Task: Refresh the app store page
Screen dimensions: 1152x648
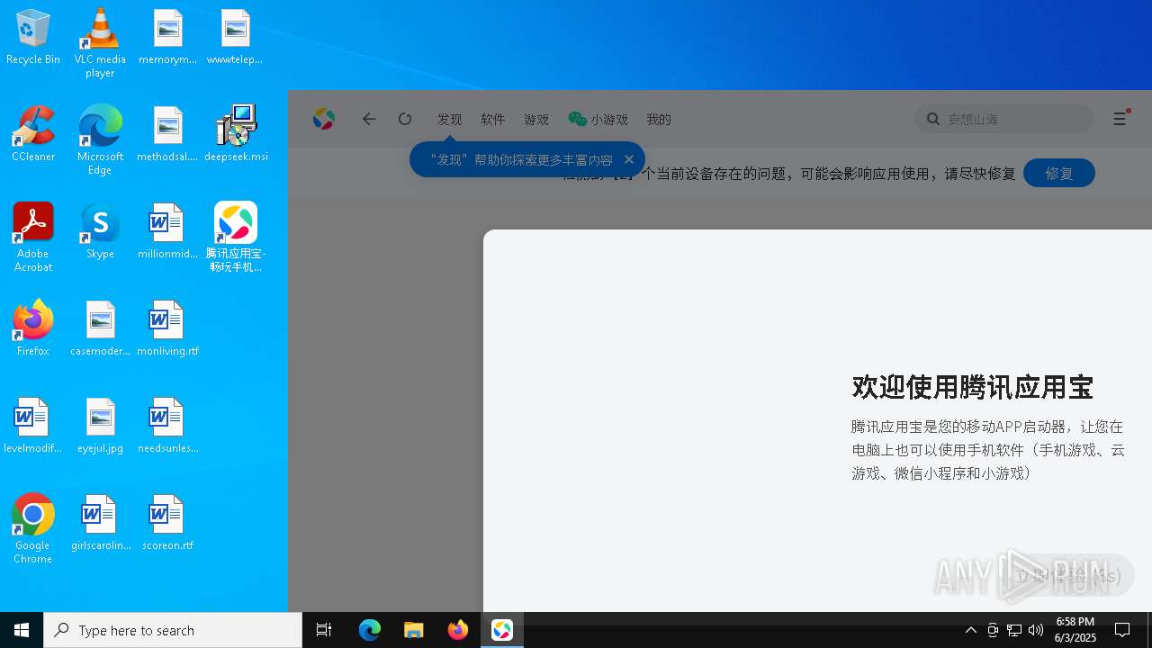Action: [x=405, y=119]
